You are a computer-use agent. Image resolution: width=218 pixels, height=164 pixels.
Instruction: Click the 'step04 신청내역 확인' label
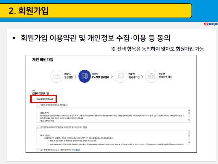166,76
